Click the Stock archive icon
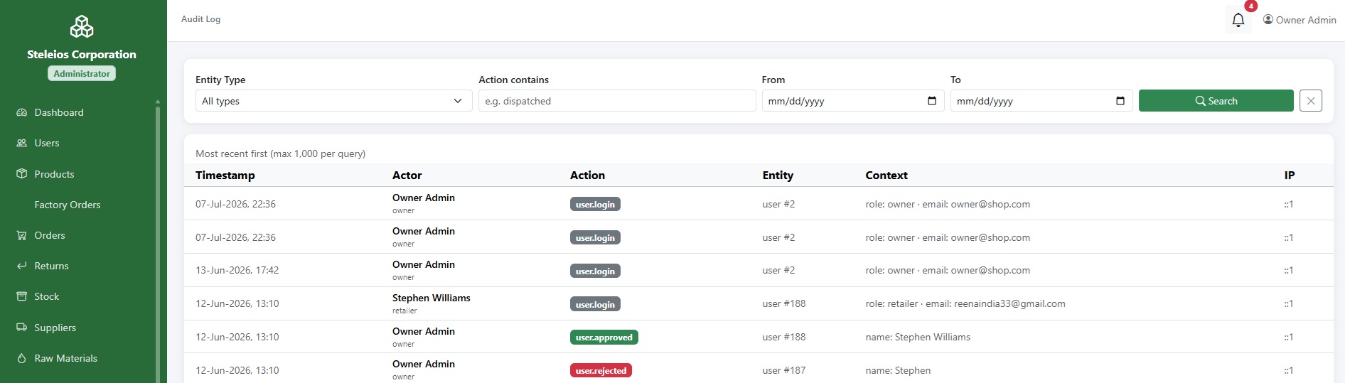1345x383 pixels. [x=21, y=296]
